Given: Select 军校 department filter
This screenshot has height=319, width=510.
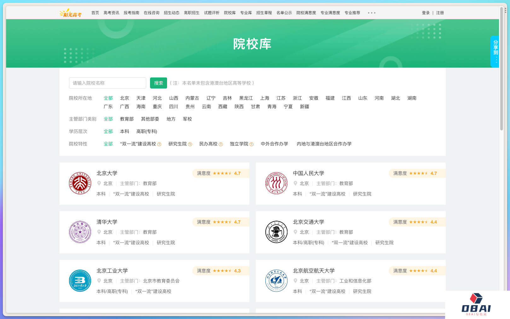Looking at the screenshot, I should click(188, 119).
